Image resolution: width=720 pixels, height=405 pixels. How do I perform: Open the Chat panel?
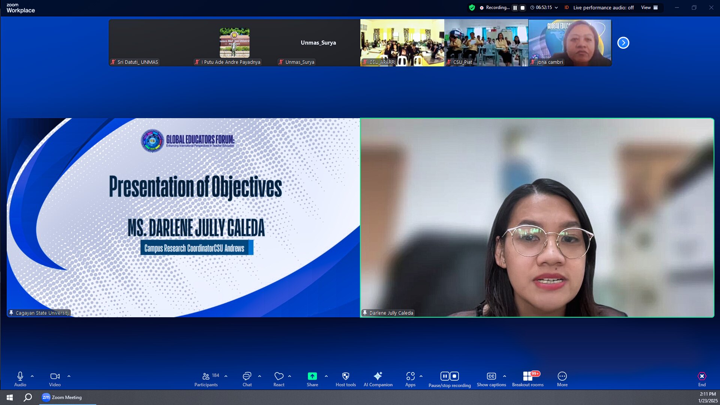pyautogui.click(x=247, y=379)
